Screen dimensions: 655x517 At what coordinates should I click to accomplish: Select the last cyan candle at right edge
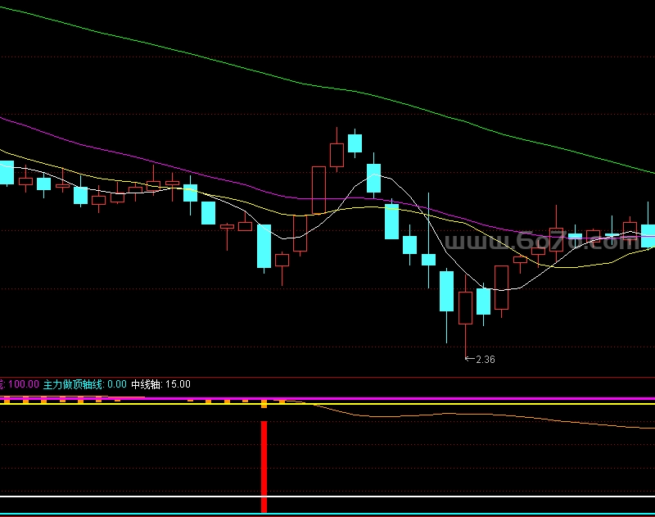(648, 235)
